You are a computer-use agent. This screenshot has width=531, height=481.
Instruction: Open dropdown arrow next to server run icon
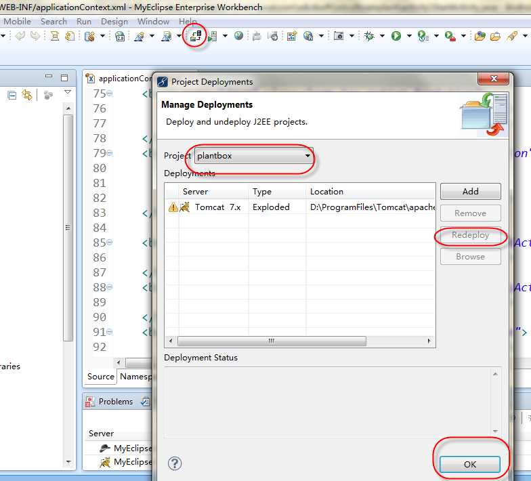click(225, 35)
